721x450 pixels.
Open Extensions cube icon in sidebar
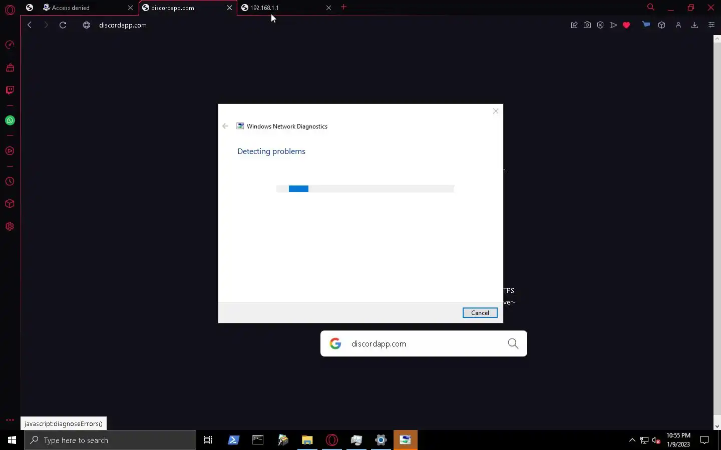(10, 203)
